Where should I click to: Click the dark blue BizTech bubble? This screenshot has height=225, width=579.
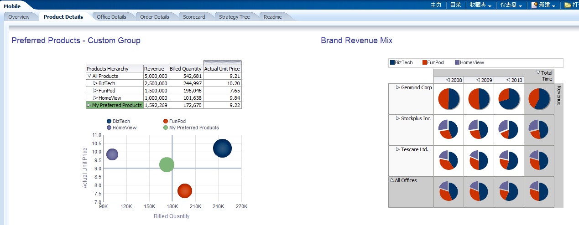[223, 148]
